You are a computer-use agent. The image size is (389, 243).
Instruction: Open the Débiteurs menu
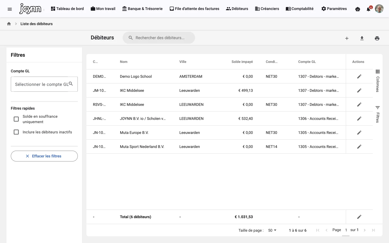237,9
